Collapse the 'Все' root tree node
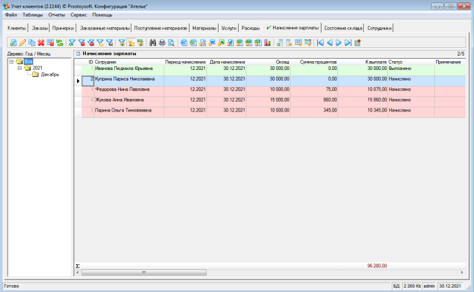 coord(11,62)
